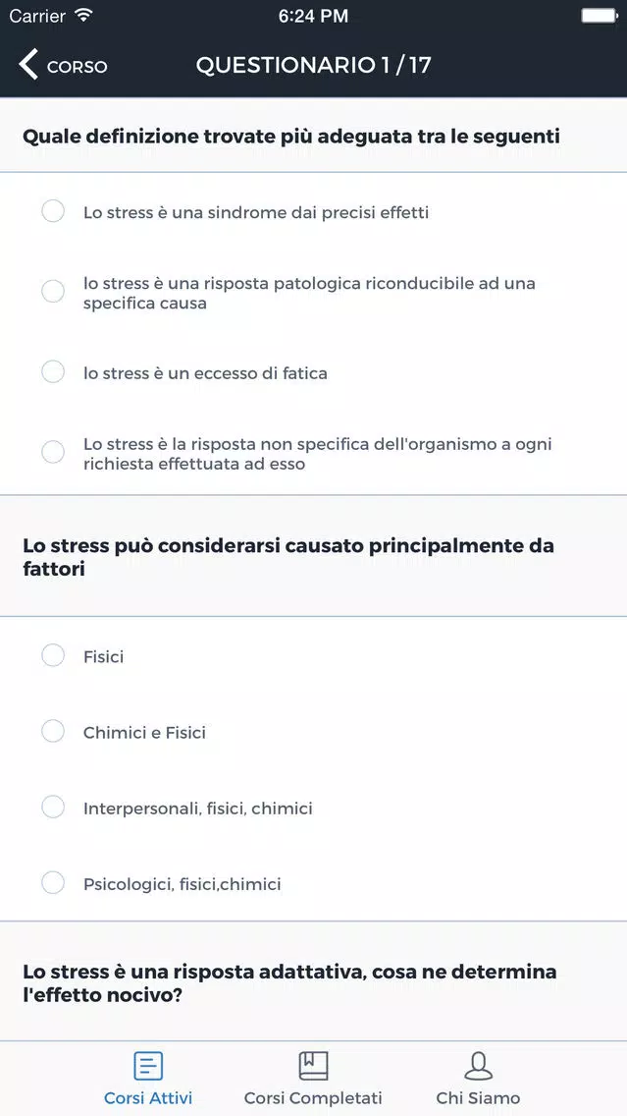
Task: Tap the 'risposta adattativa' question heading
Action: 289,983
